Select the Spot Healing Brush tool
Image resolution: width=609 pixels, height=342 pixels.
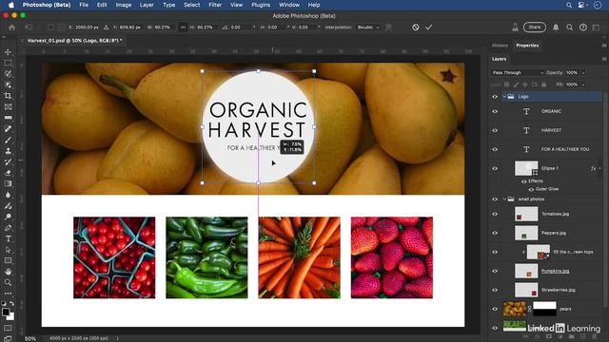[8, 129]
